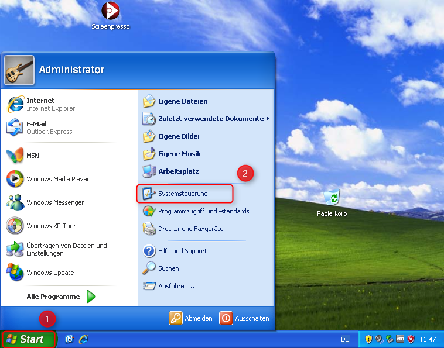Click the Internet Explorer quick launch icon

(83, 339)
